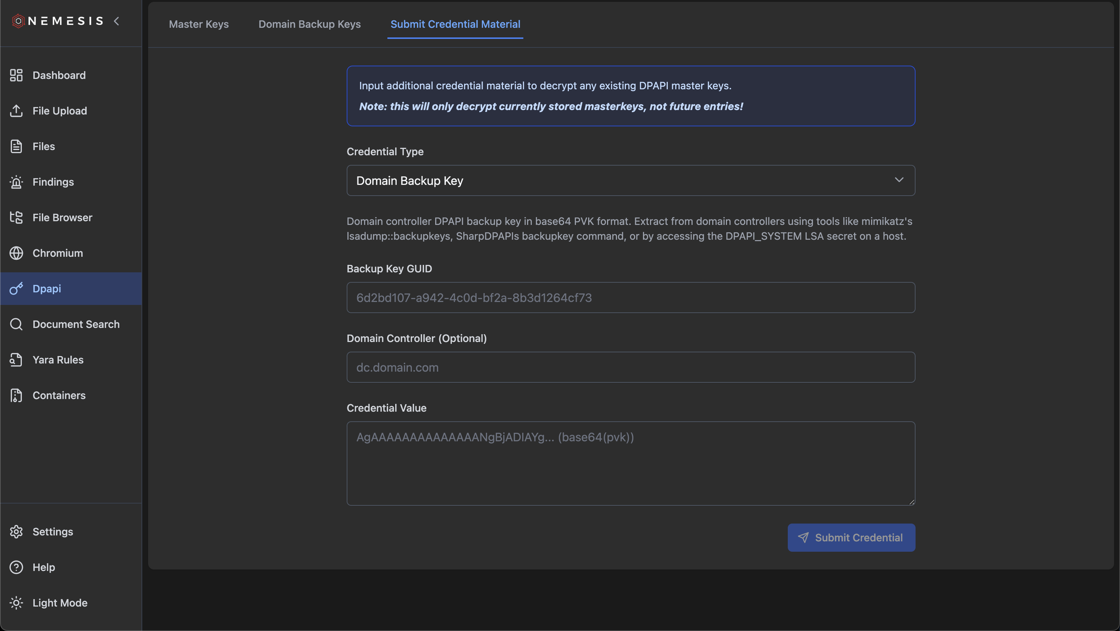Select the File Browser icon
Viewport: 1120px width, 631px height.
point(17,217)
